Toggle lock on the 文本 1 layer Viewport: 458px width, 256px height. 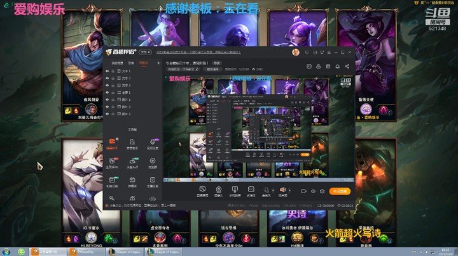point(113,71)
